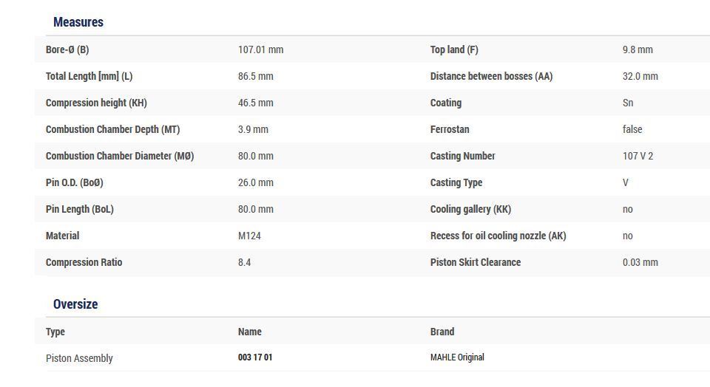Select the Distance between bosses (AA) label

491,76
